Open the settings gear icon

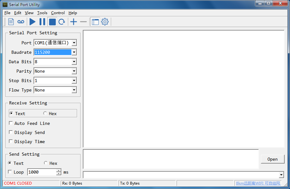105,22
